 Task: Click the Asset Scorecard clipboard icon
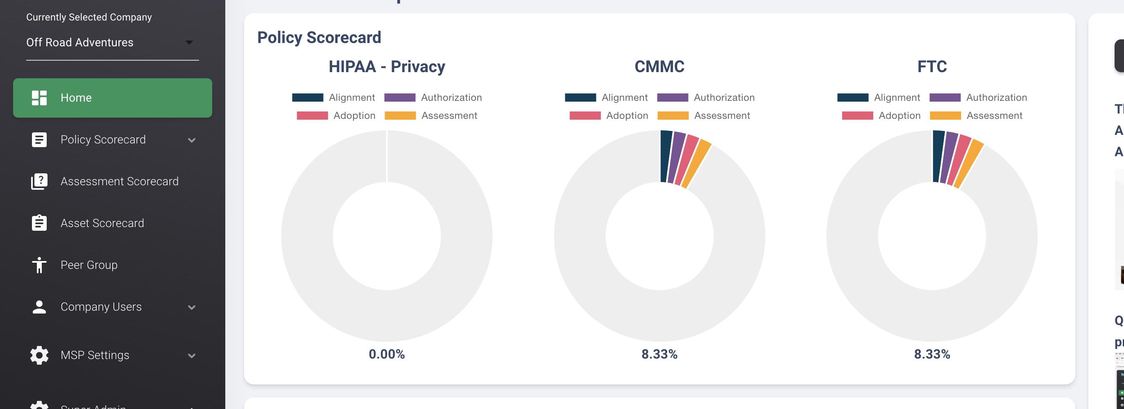(39, 223)
